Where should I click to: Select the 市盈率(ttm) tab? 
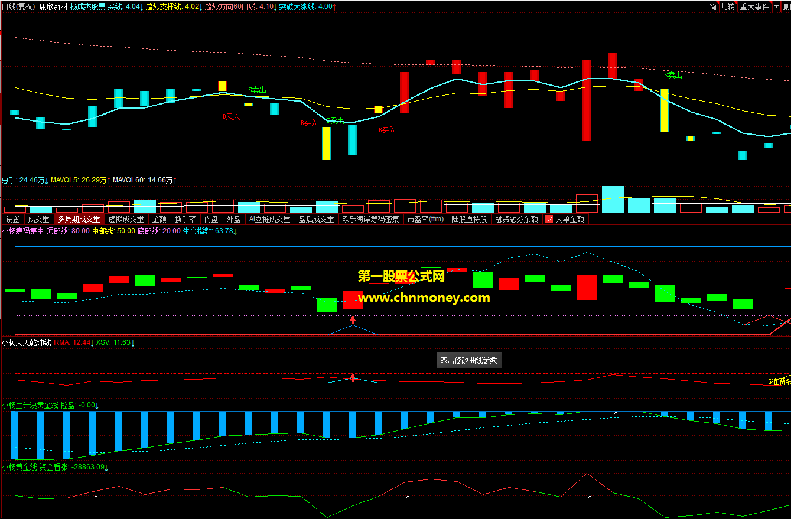(425, 219)
